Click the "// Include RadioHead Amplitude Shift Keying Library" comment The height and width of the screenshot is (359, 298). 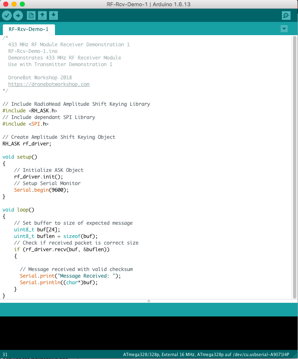[76, 104]
